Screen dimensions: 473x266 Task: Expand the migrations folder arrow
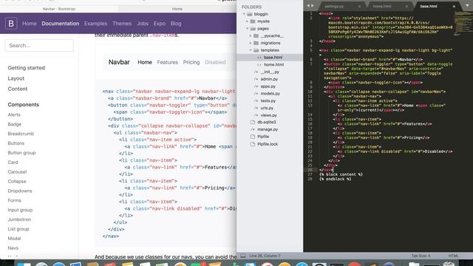click(251, 43)
